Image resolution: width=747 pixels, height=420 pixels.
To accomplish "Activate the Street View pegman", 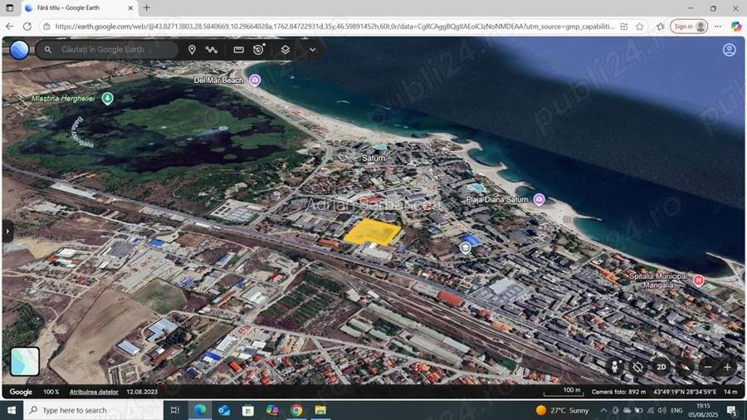I will pyautogui.click(x=615, y=367).
